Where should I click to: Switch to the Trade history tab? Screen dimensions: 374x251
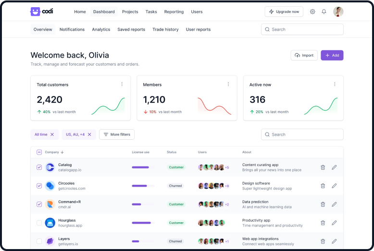coord(165,29)
